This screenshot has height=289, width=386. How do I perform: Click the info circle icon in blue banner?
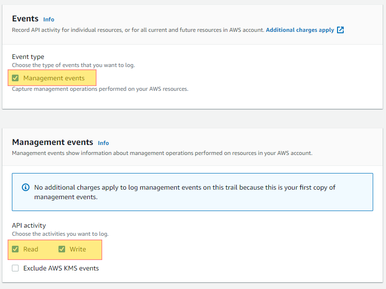point(26,187)
